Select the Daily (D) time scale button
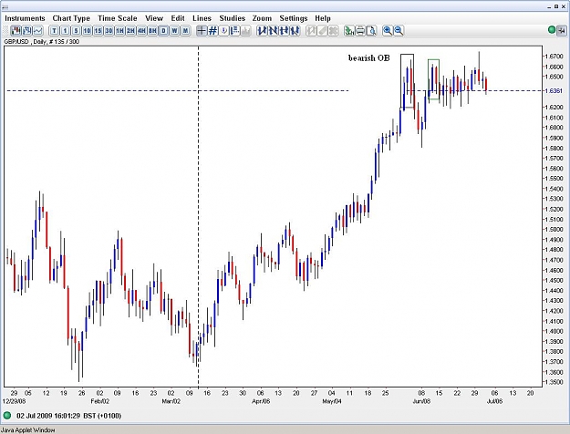The image size is (570, 434). [x=163, y=31]
